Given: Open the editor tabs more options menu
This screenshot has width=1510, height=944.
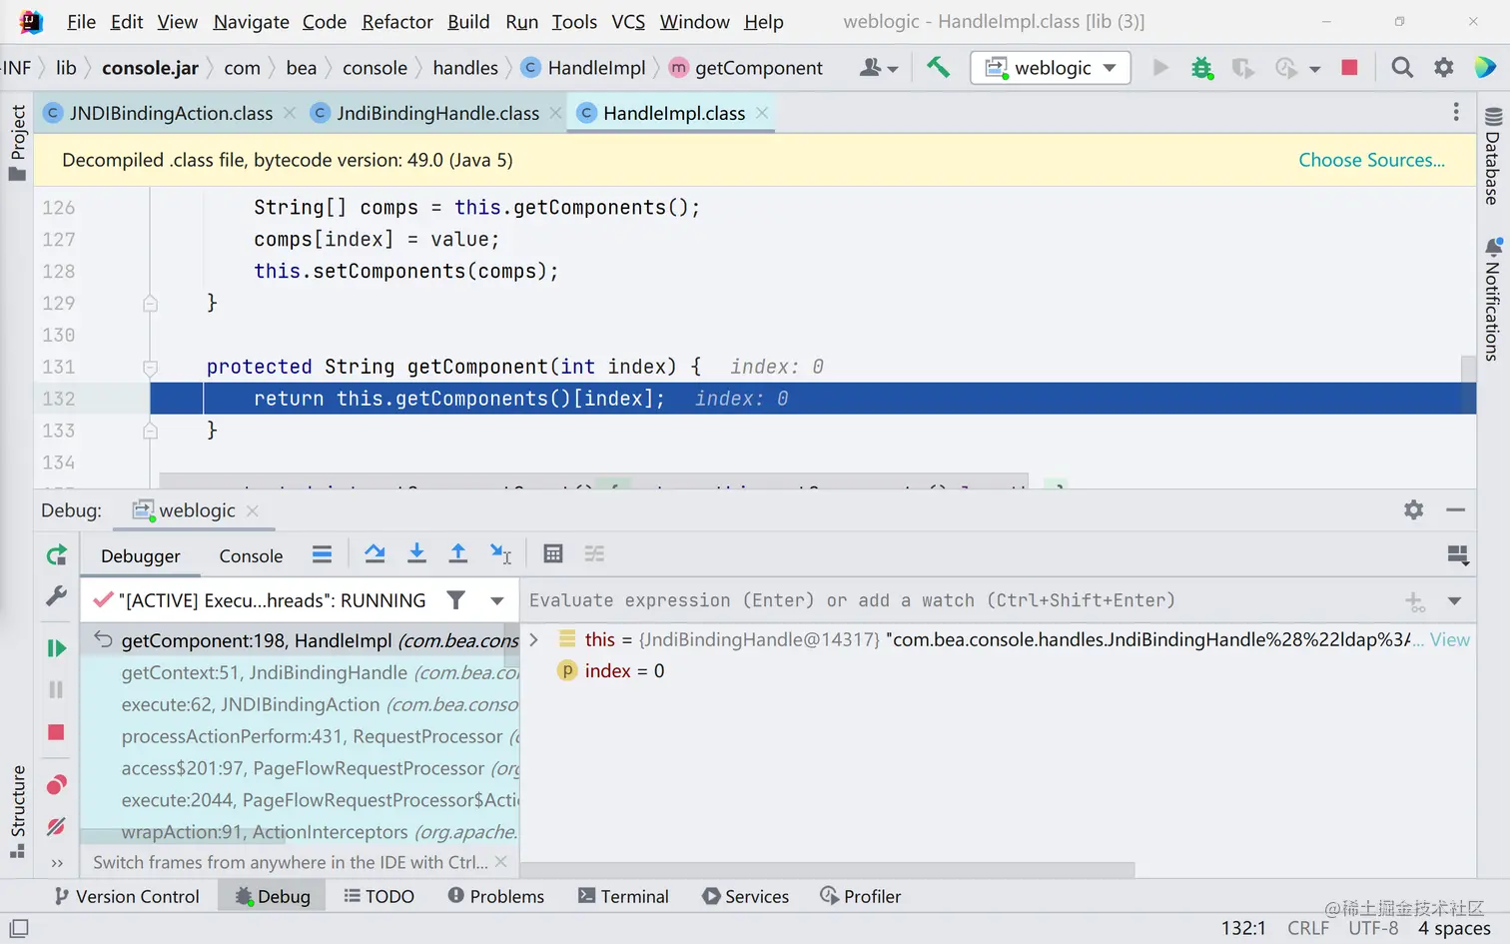Looking at the screenshot, I should (x=1455, y=113).
